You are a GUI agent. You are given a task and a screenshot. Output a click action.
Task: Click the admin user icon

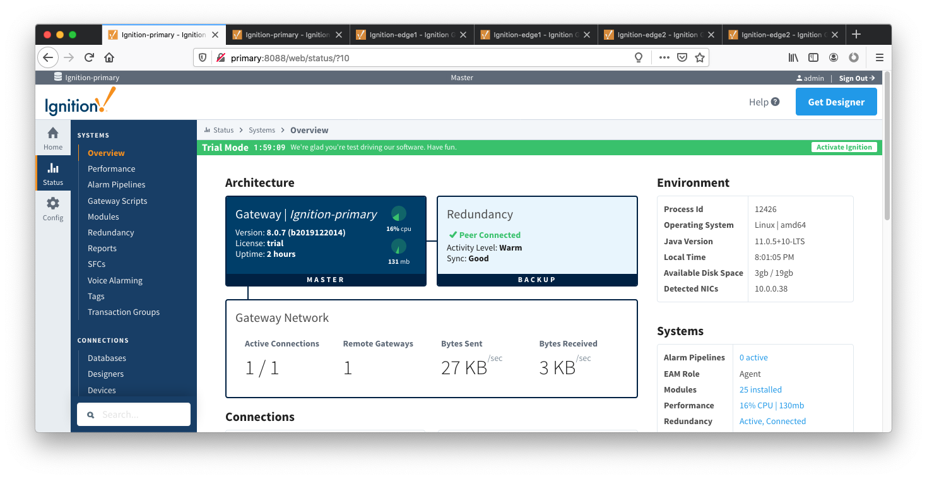pyautogui.click(x=800, y=78)
